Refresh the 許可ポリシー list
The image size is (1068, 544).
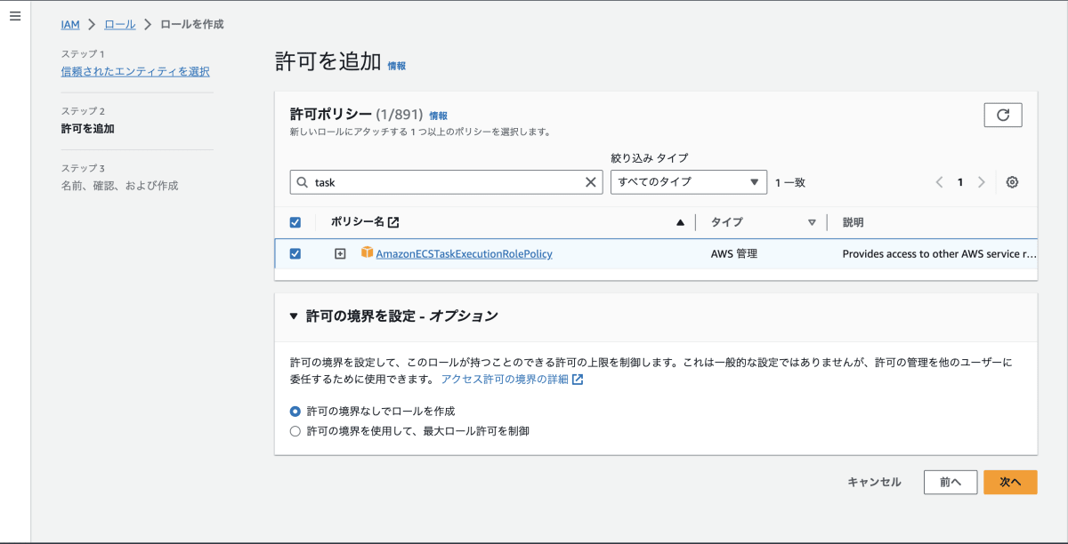tap(1003, 115)
